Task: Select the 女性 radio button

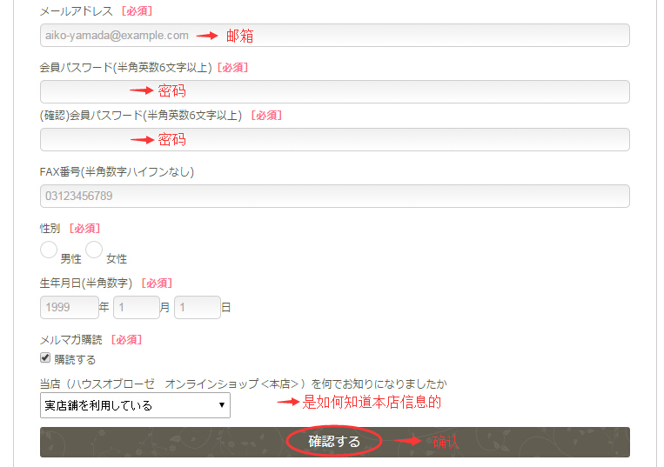Action: 94,250
